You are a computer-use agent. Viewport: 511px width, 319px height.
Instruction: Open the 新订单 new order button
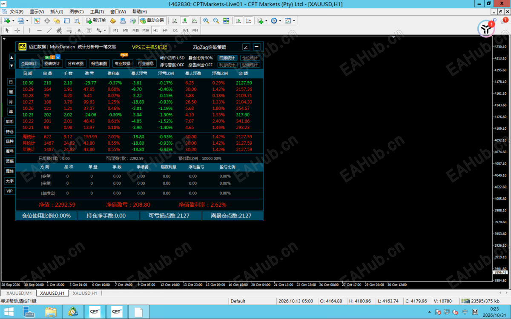96,20
